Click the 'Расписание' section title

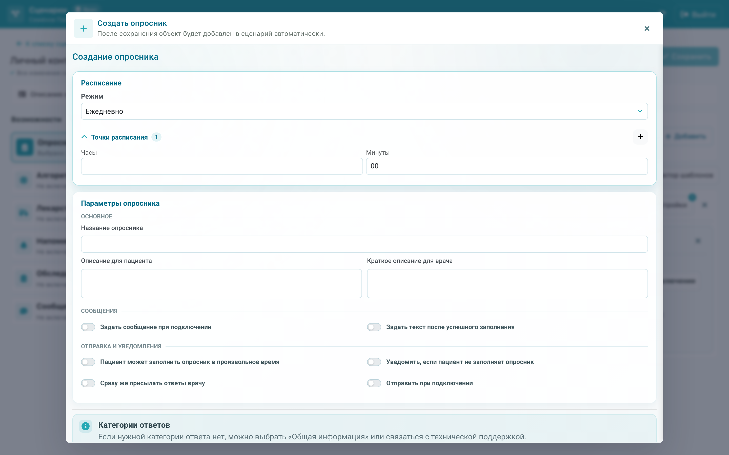click(101, 83)
